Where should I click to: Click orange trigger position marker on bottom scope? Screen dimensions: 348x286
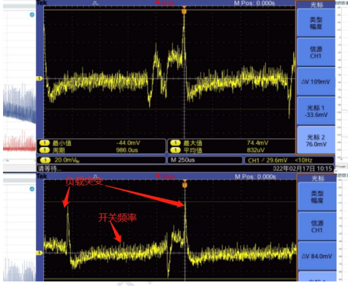[x=185, y=185]
